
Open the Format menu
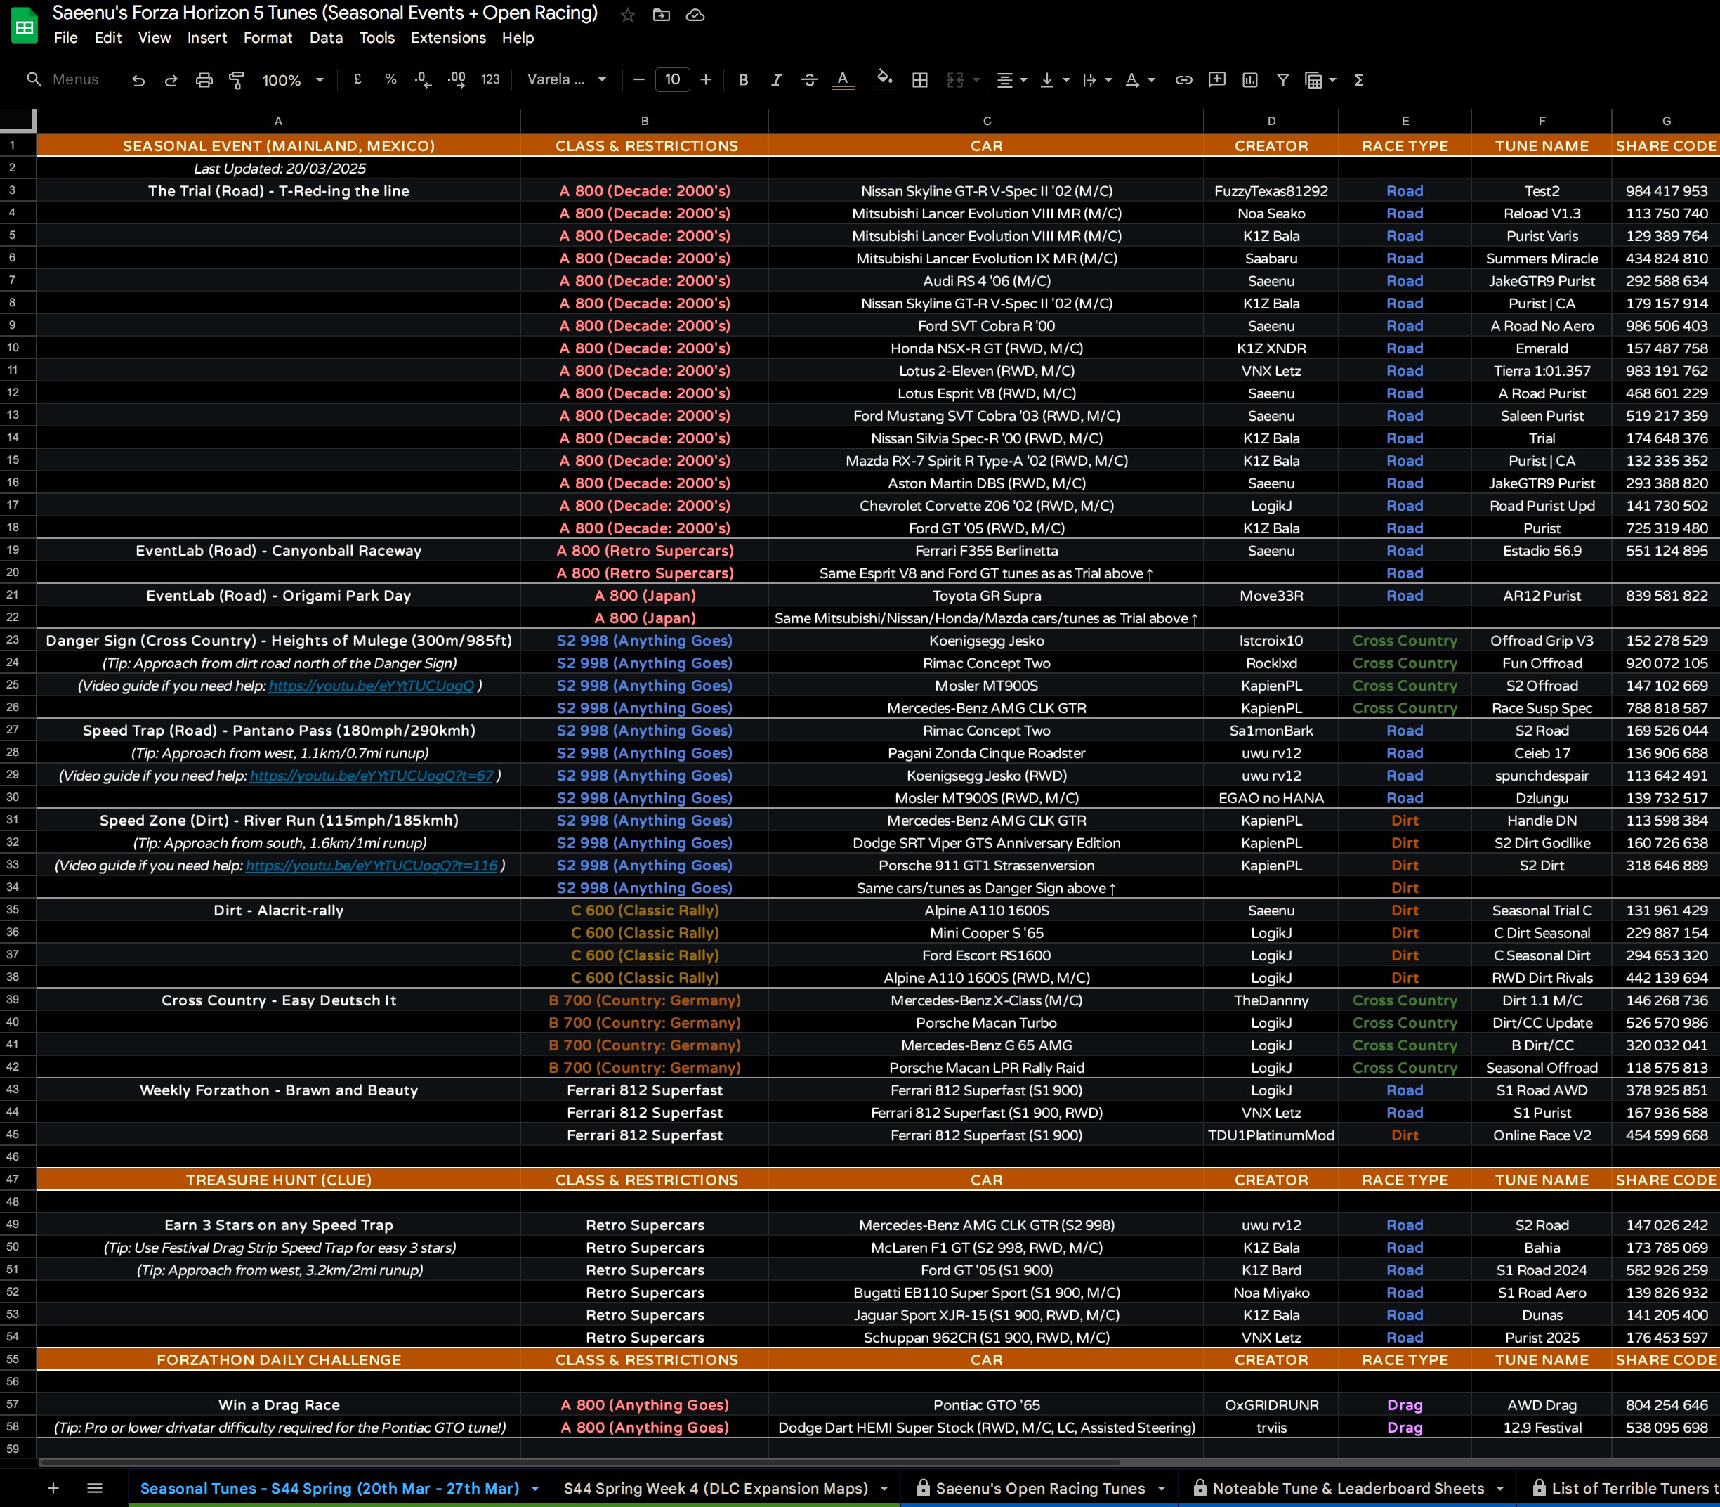(268, 38)
